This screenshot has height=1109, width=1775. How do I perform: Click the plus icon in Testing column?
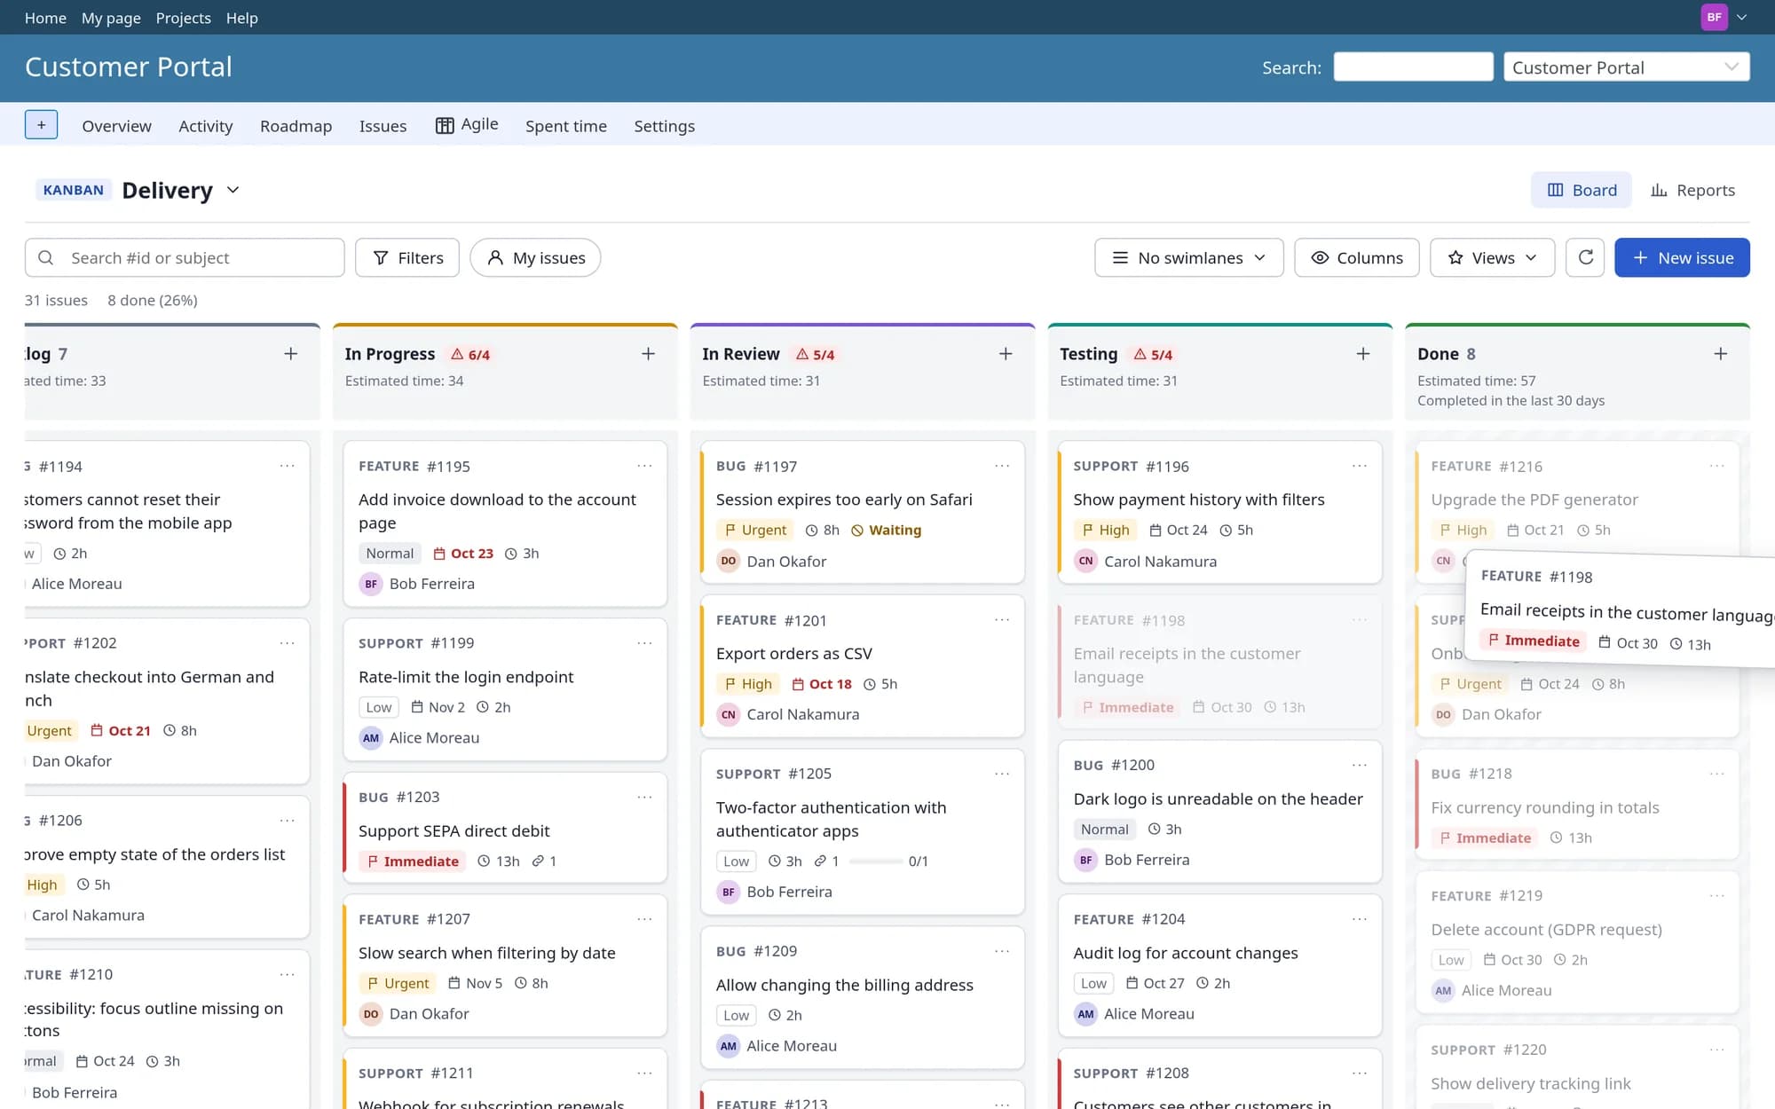[1363, 354]
